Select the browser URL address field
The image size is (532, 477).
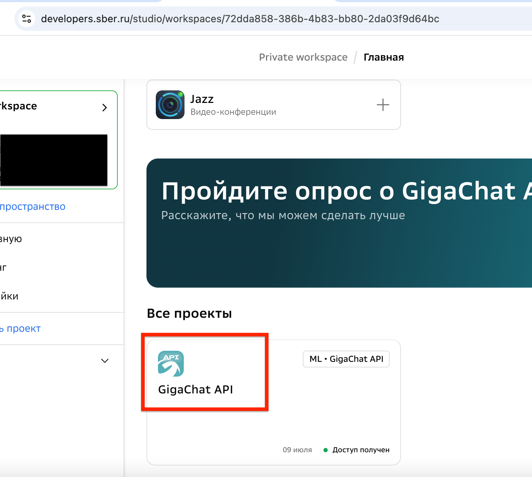[240, 19]
